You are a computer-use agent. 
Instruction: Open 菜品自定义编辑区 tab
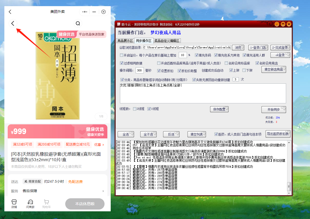(167, 41)
